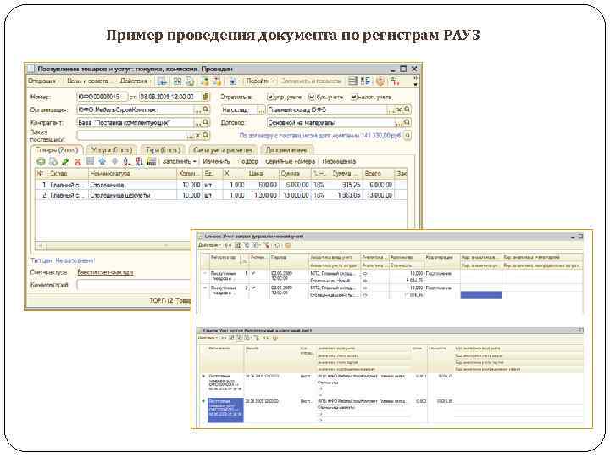610x458 pixels.
Task: Click the red delete row icon
Action: (78, 162)
